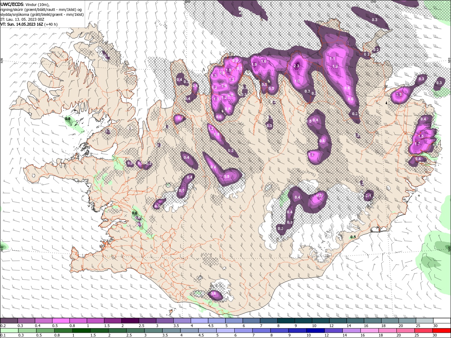
Task: Click the '(+40 h)' forecast offset text
Action: click(51, 24)
